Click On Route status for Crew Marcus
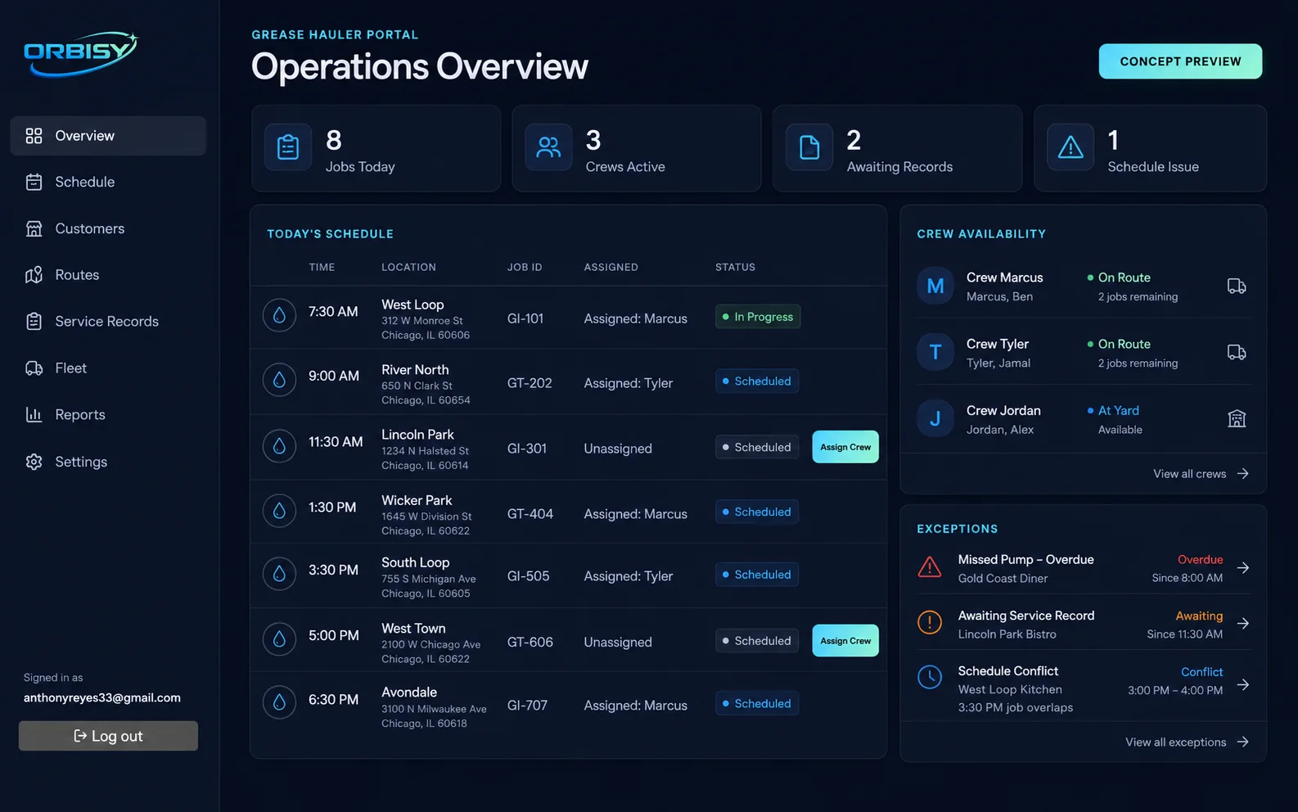1298x812 pixels. [1119, 277]
